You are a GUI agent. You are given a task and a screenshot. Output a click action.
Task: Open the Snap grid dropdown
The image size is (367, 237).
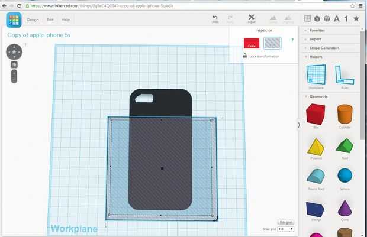tap(285, 229)
